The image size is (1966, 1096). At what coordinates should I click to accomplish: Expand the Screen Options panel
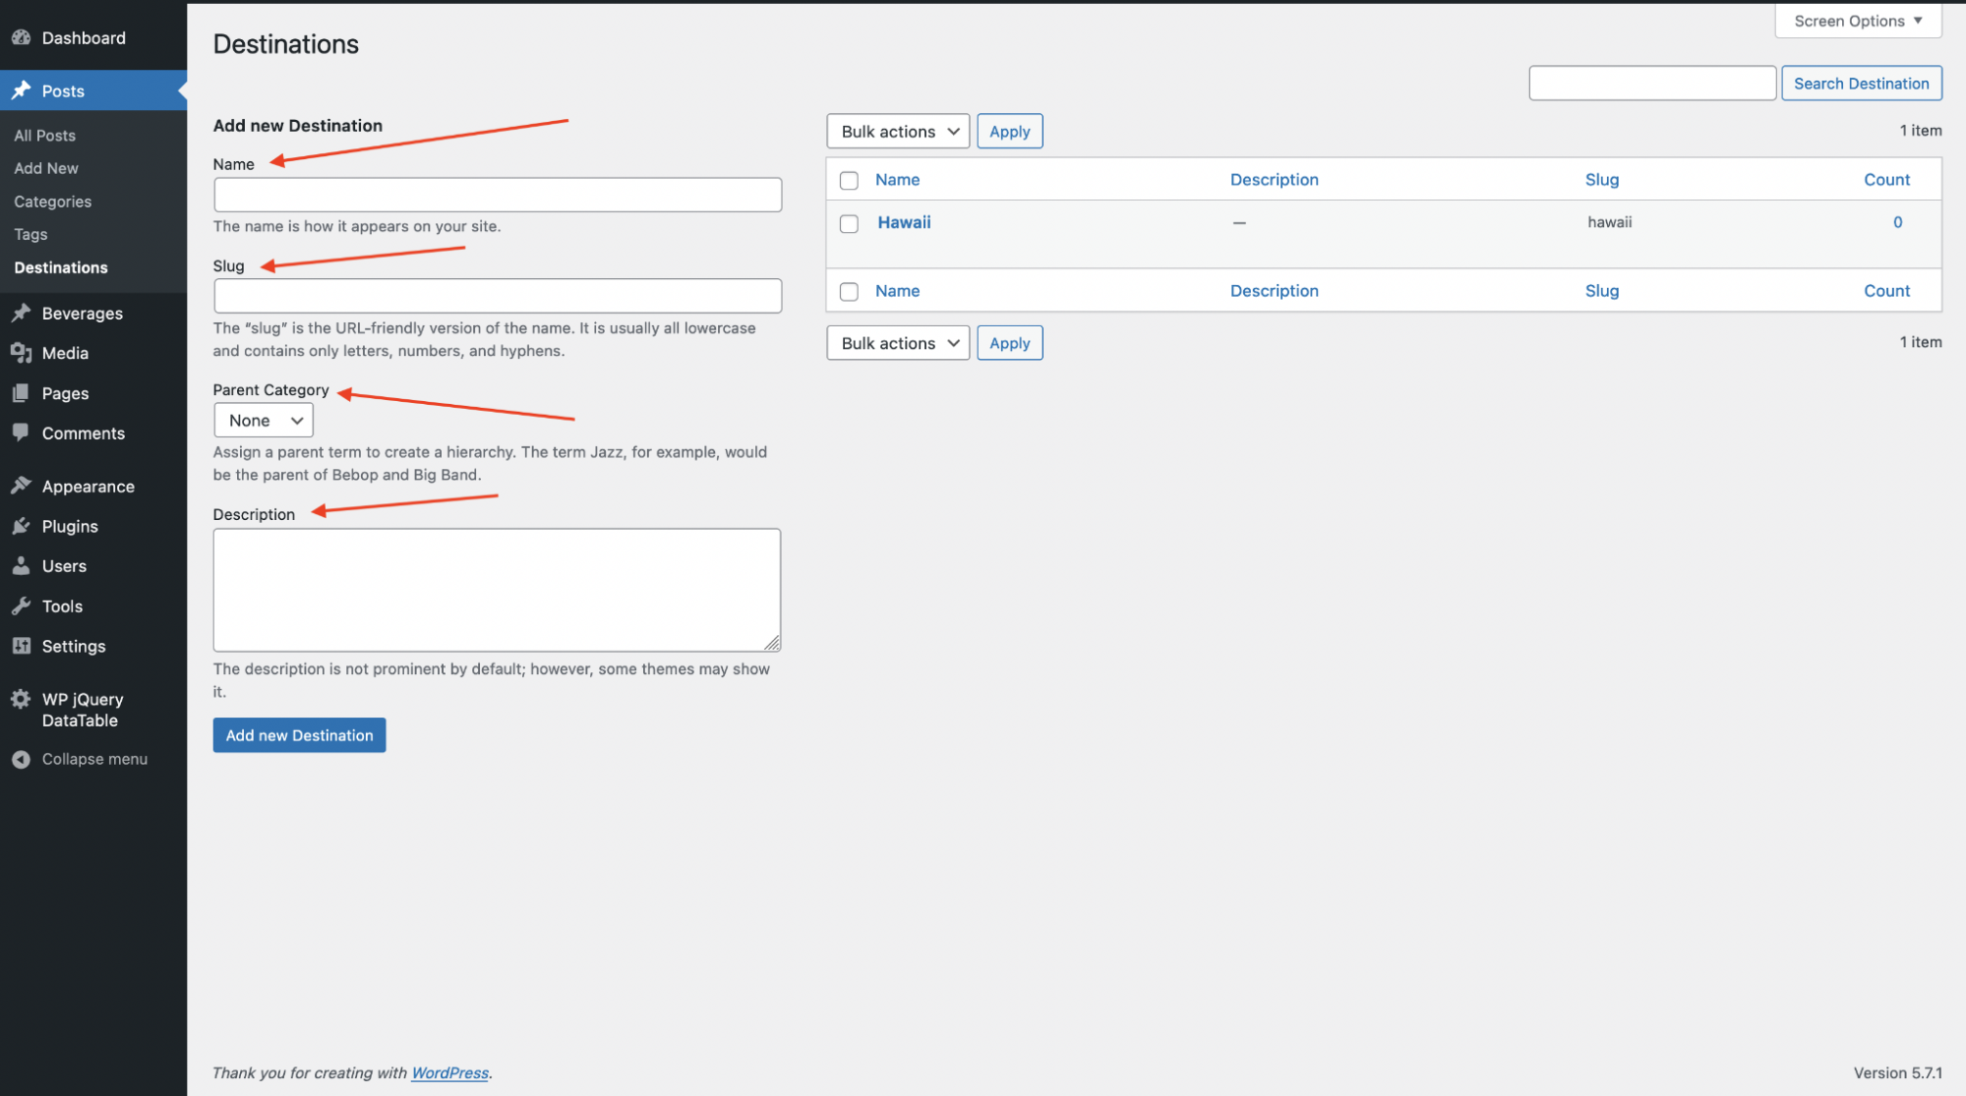tap(1858, 21)
